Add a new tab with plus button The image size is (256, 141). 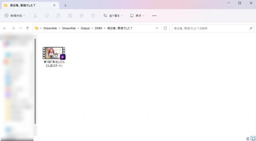point(65,5)
